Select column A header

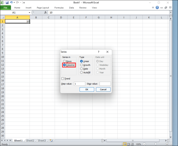click(x=17, y=17)
